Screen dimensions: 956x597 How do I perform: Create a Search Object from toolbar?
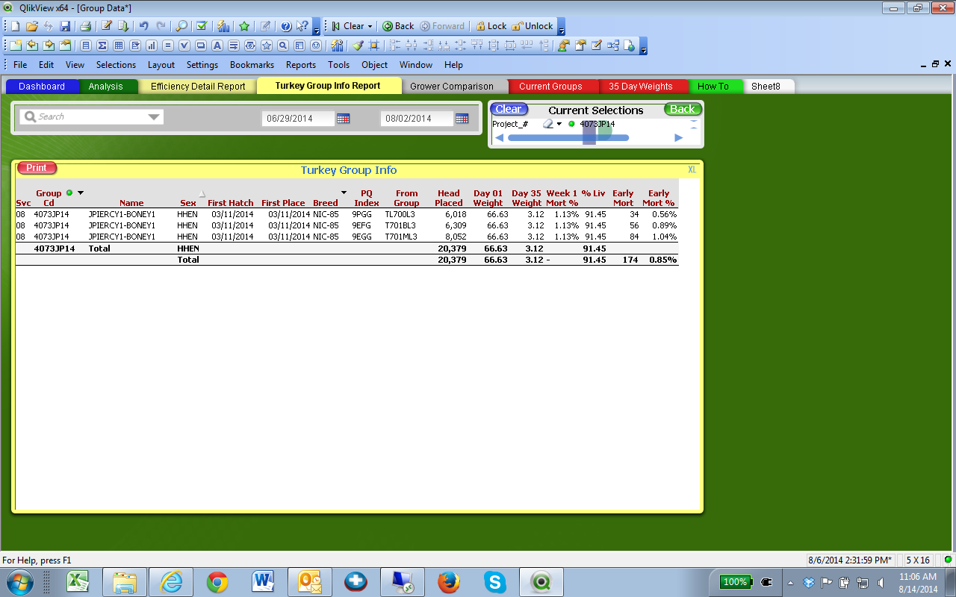point(282,46)
